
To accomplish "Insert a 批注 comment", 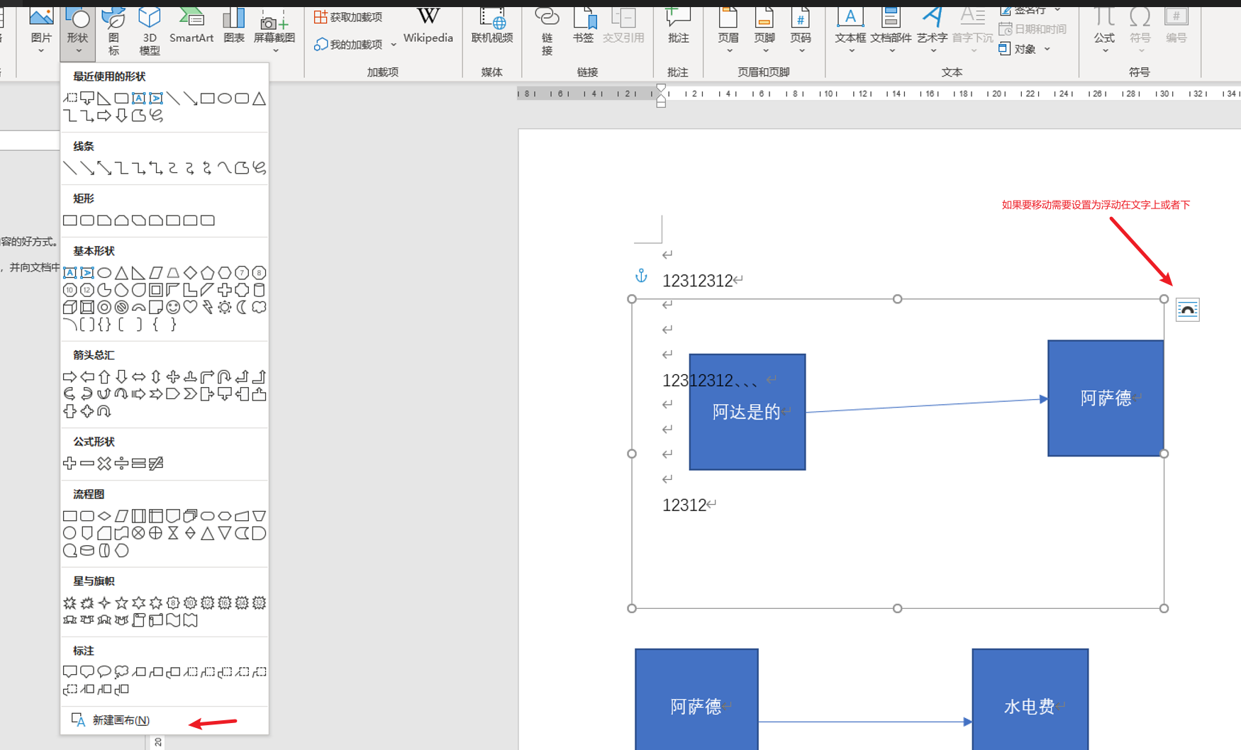I will pyautogui.click(x=679, y=27).
